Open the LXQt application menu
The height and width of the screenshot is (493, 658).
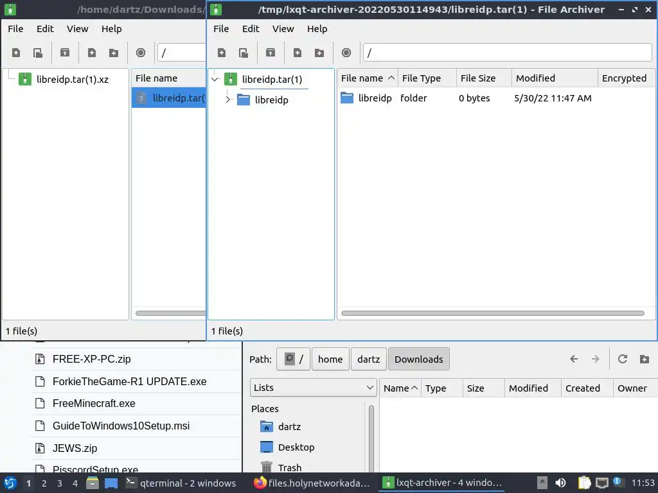pos(10,483)
